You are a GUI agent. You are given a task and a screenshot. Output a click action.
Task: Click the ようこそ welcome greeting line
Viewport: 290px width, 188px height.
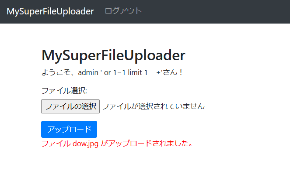point(112,72)
